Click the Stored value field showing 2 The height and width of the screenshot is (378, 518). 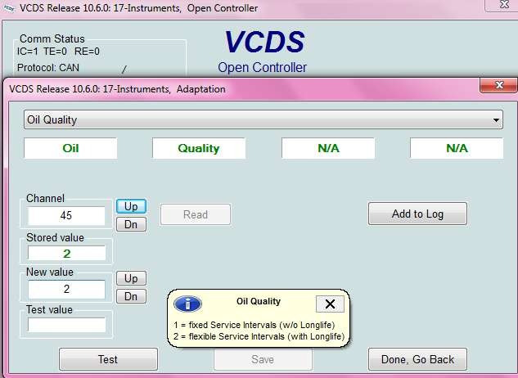click(x=66, y=254)
